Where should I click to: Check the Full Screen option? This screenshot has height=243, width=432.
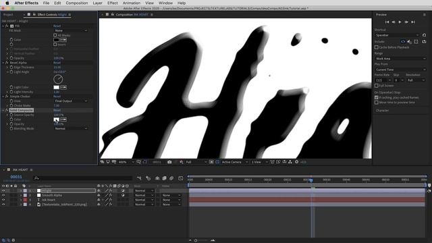coord(377,86)
